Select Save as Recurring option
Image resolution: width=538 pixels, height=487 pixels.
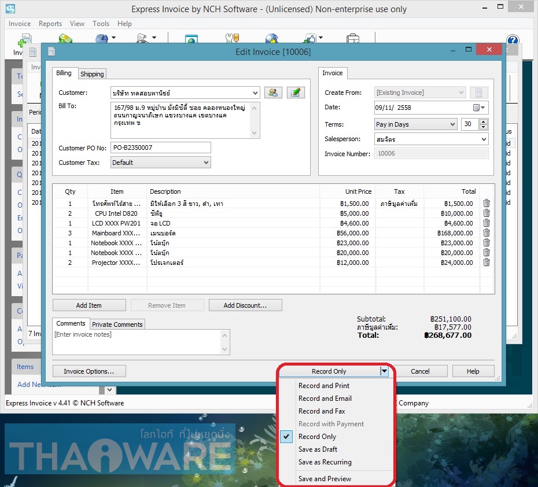point(325,462)
